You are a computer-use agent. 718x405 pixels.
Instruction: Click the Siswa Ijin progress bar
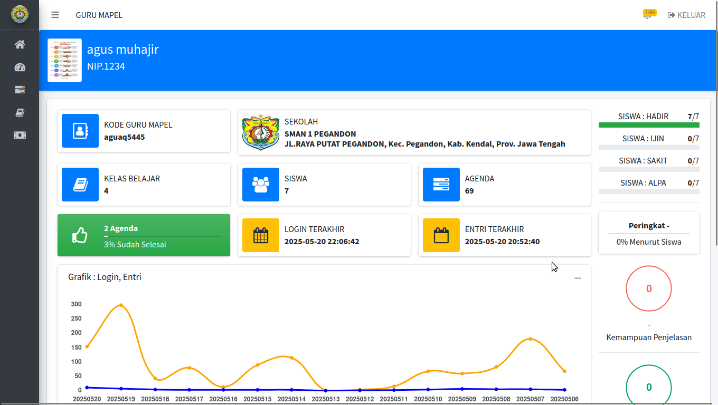(649, 147)
